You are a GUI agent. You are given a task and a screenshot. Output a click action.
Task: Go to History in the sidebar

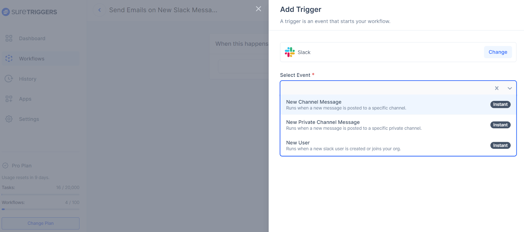click(41, 79)
